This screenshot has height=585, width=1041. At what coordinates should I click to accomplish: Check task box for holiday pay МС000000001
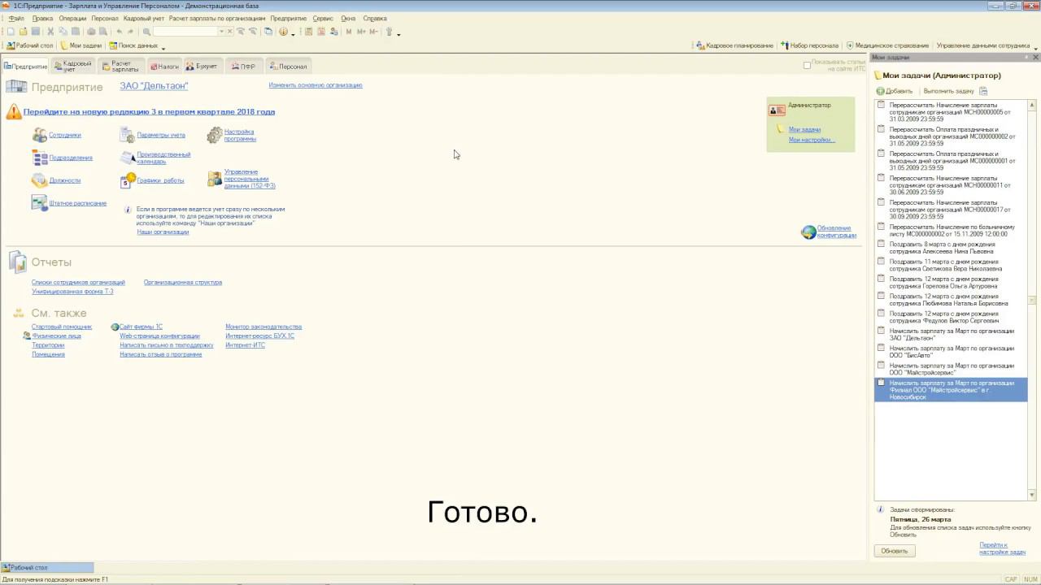881,154
